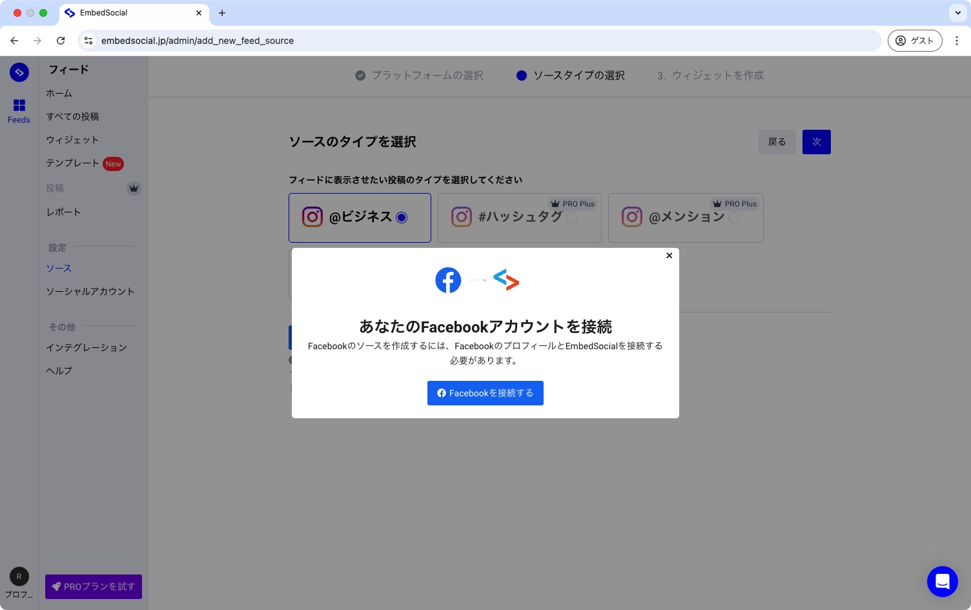
Task: Click the New badge beside テンプレート
Action: click(114, 164)
